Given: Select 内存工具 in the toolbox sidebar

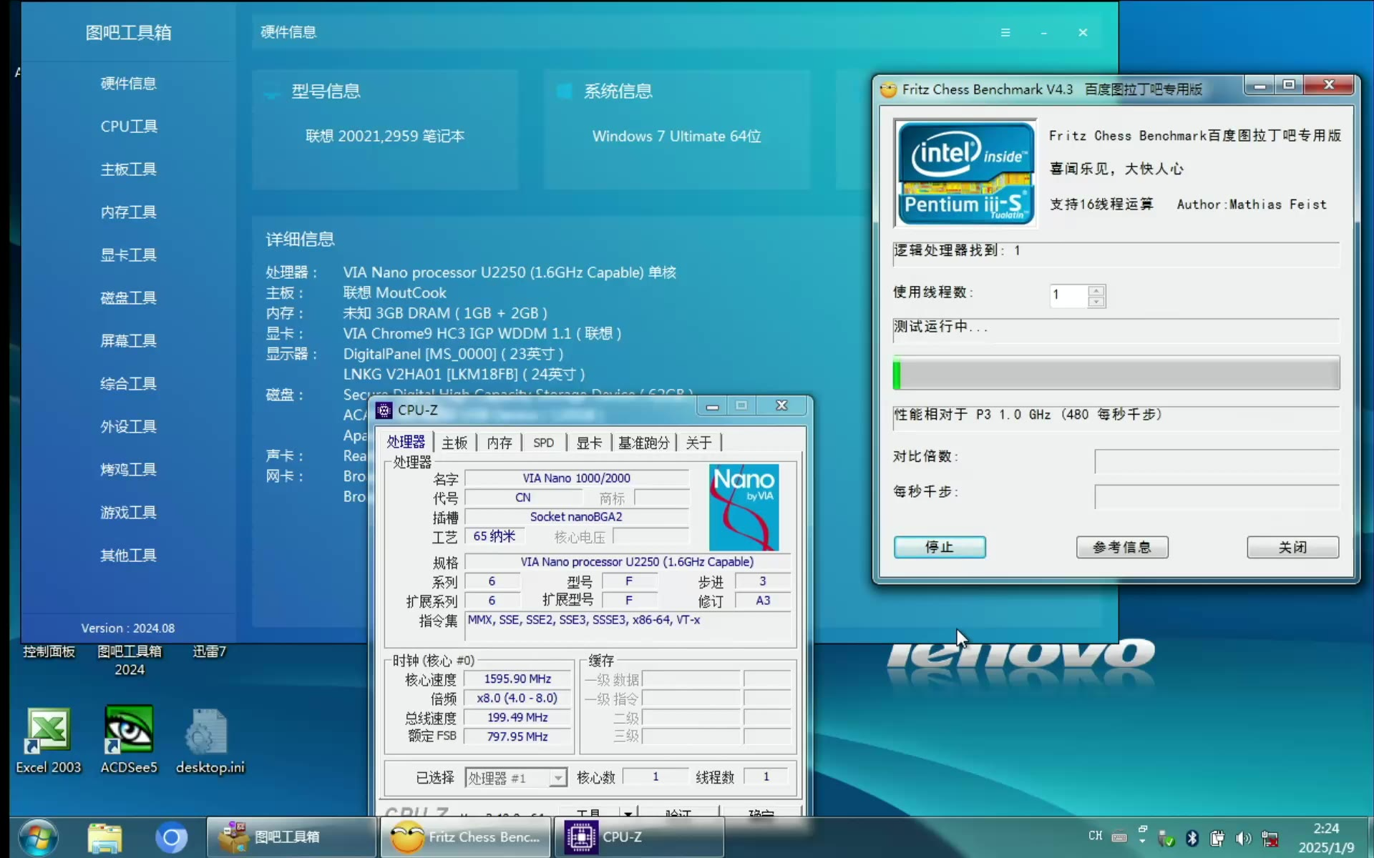Looking at the screenshot, I should (x=128, y=212).
